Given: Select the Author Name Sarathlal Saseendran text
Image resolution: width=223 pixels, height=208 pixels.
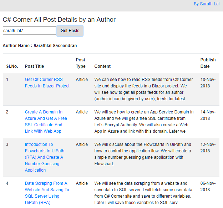Looking at the screenshot, I should pos(40,46).
